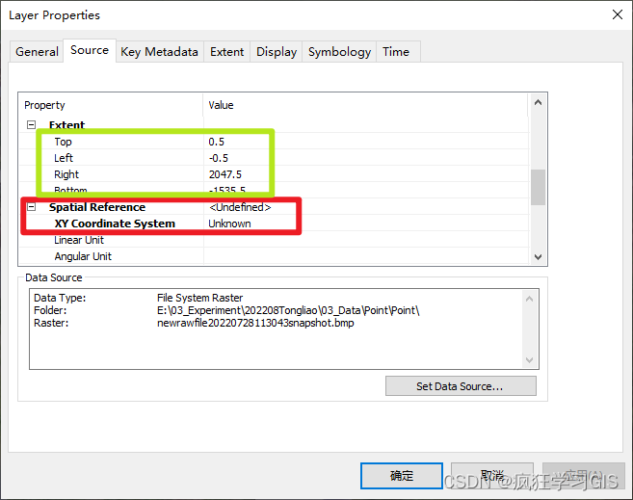Click the property list scroll-up arrow
633x500 pixels.
pos(538,102)
